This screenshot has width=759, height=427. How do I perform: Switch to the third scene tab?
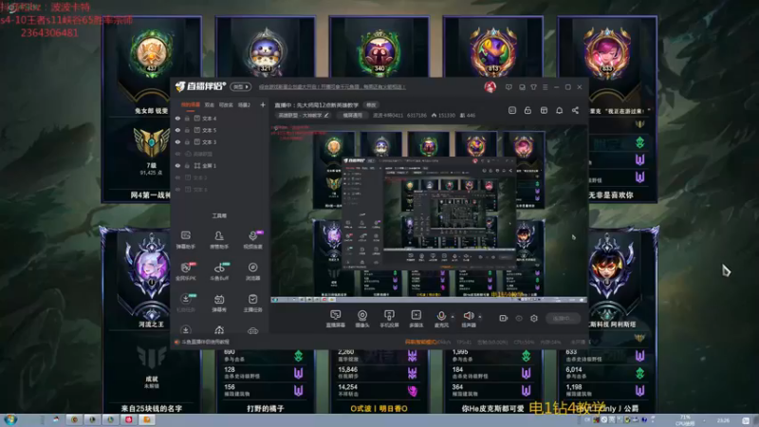226,104
